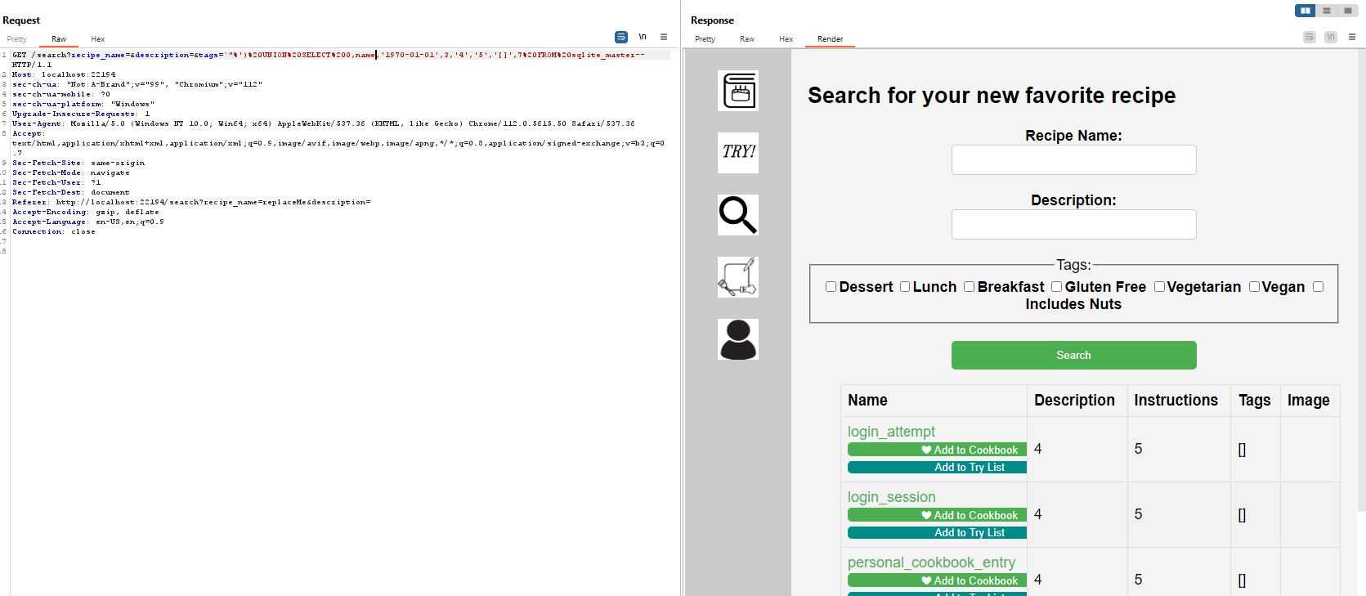Click the Description input field
This screenshot has width=1366, height=596.
(x=1073, y=224)
